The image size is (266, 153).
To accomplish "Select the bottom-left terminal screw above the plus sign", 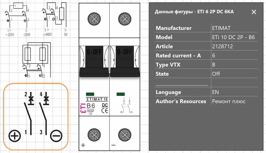I will coord(94,135).
